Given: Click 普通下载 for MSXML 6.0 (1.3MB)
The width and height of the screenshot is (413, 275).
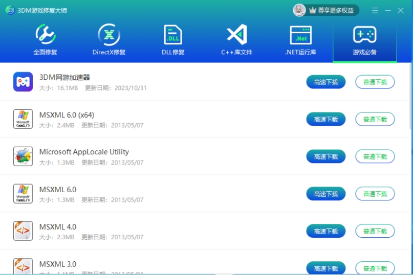Looking at the screenshot, I should point(375,194).
